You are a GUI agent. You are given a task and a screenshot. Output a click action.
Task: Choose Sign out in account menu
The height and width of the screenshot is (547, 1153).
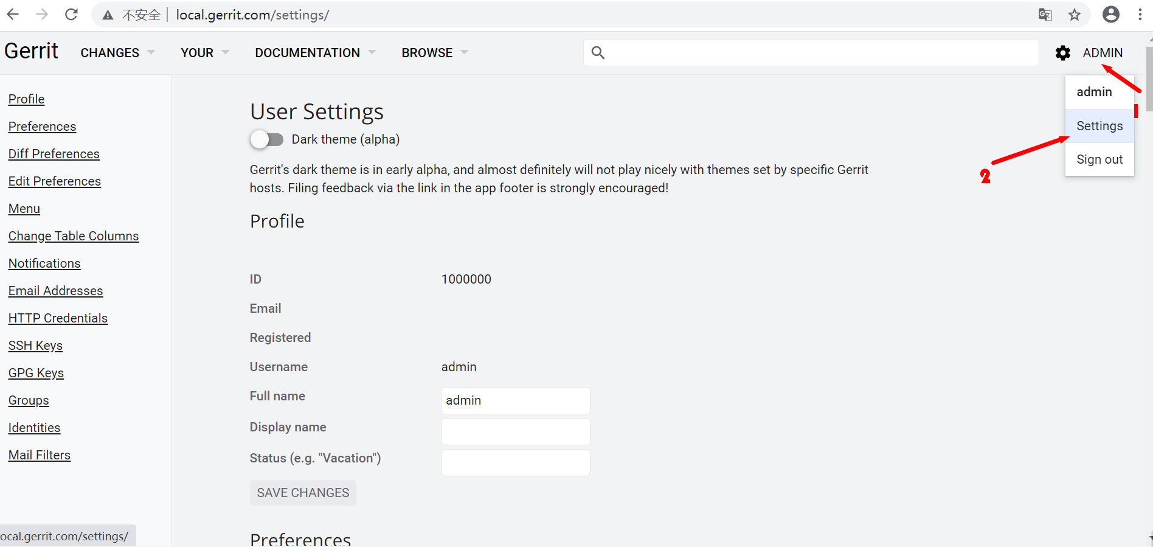pos(1099,159)
